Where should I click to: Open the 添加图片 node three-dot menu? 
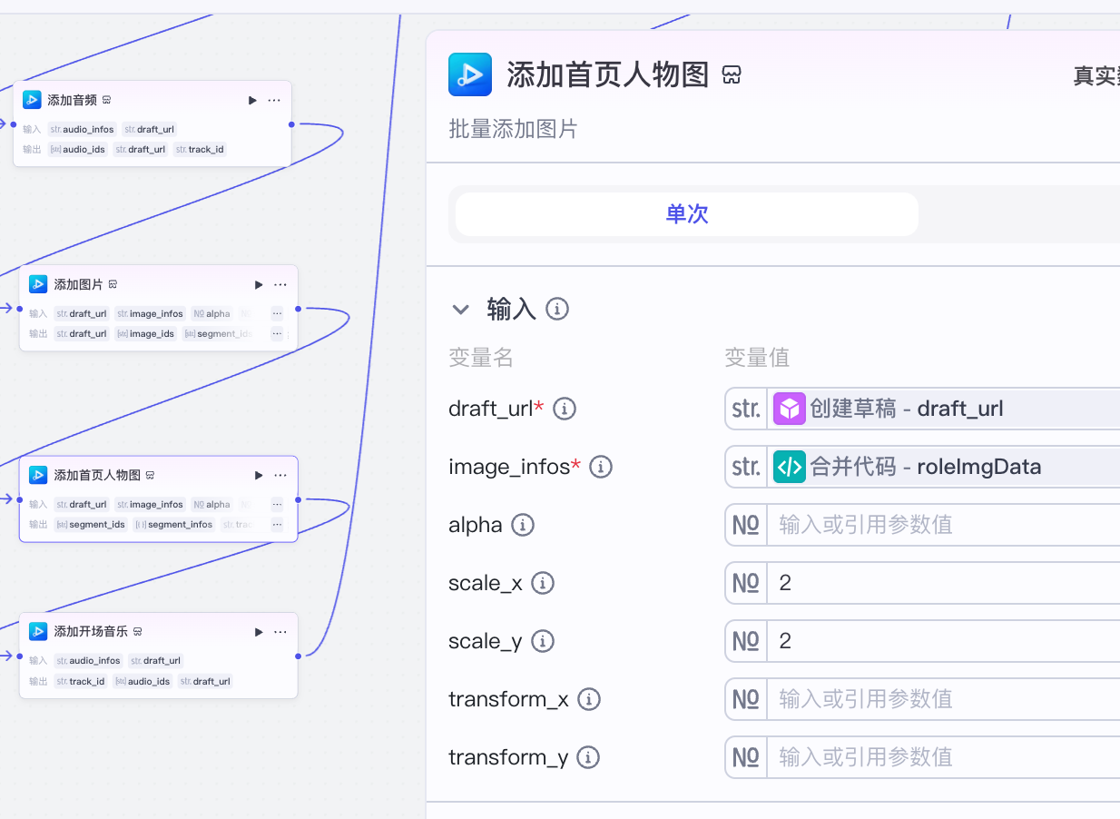[x=280, y=284]
